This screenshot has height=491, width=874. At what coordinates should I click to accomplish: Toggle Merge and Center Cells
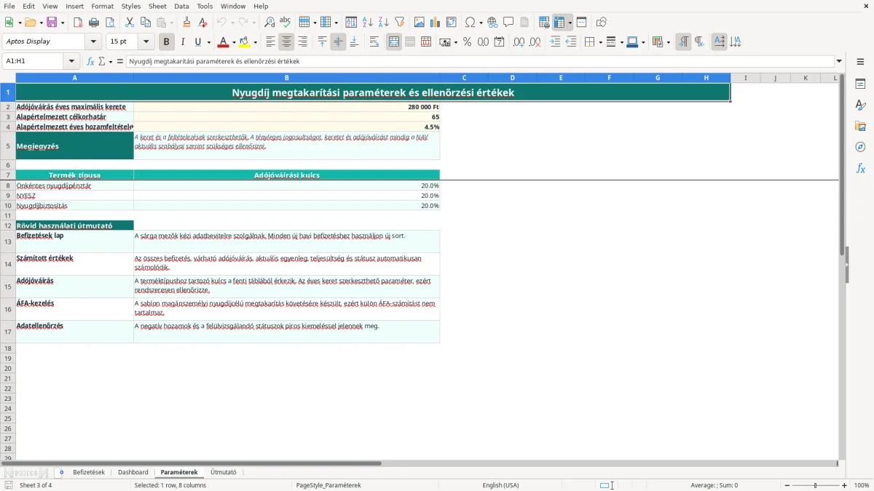coord(394,41)
